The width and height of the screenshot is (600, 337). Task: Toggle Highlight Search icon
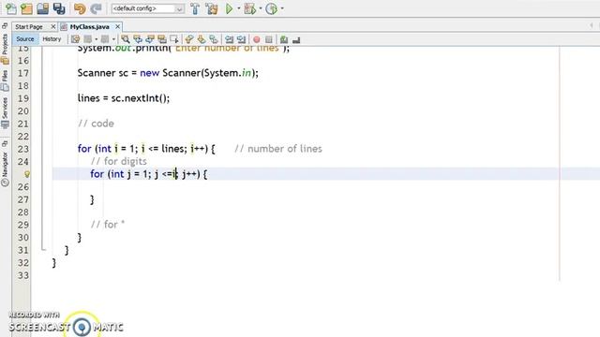pos(162,39)
